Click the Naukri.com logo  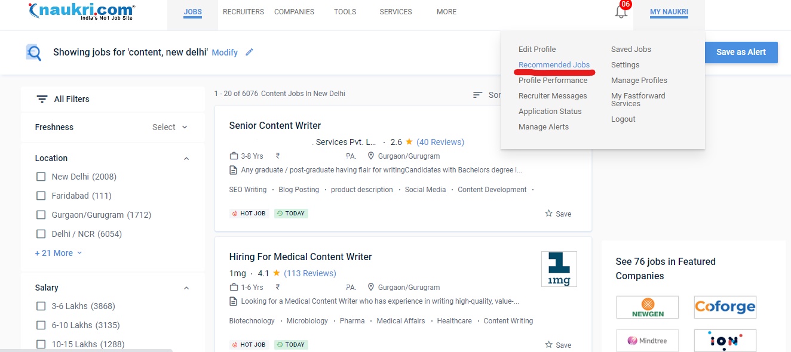(x=81, y=11)
